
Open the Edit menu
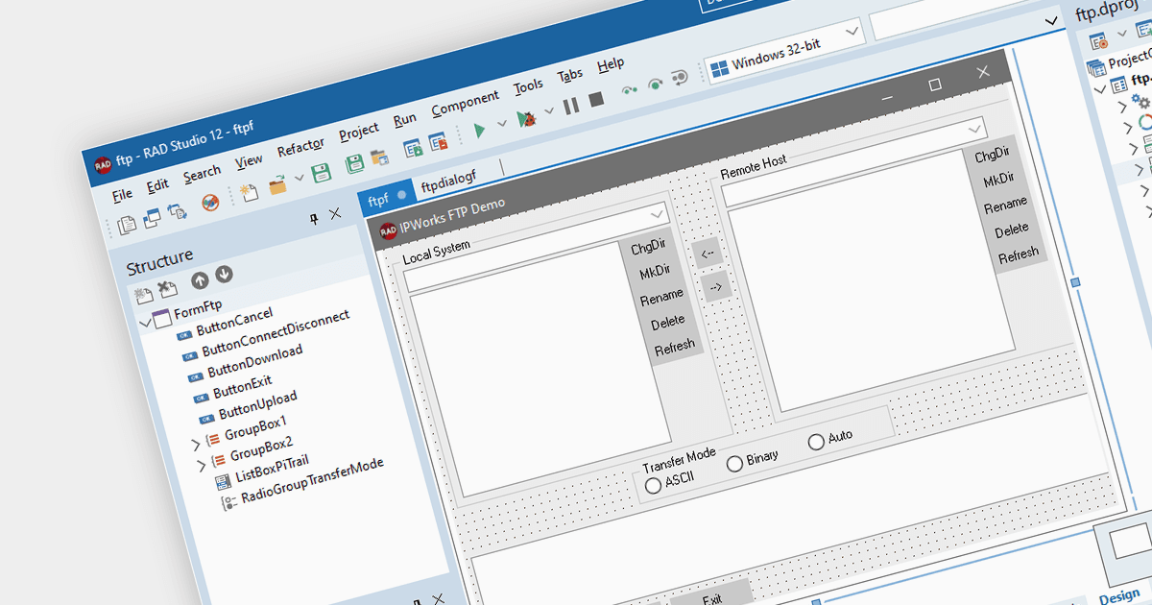click(x=156, y=185)
